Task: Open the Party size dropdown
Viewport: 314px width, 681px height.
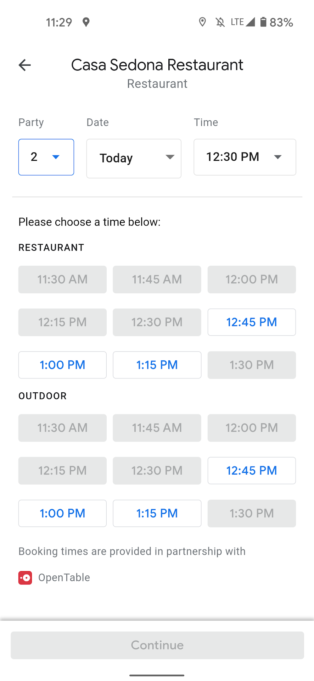Action: 46,157
